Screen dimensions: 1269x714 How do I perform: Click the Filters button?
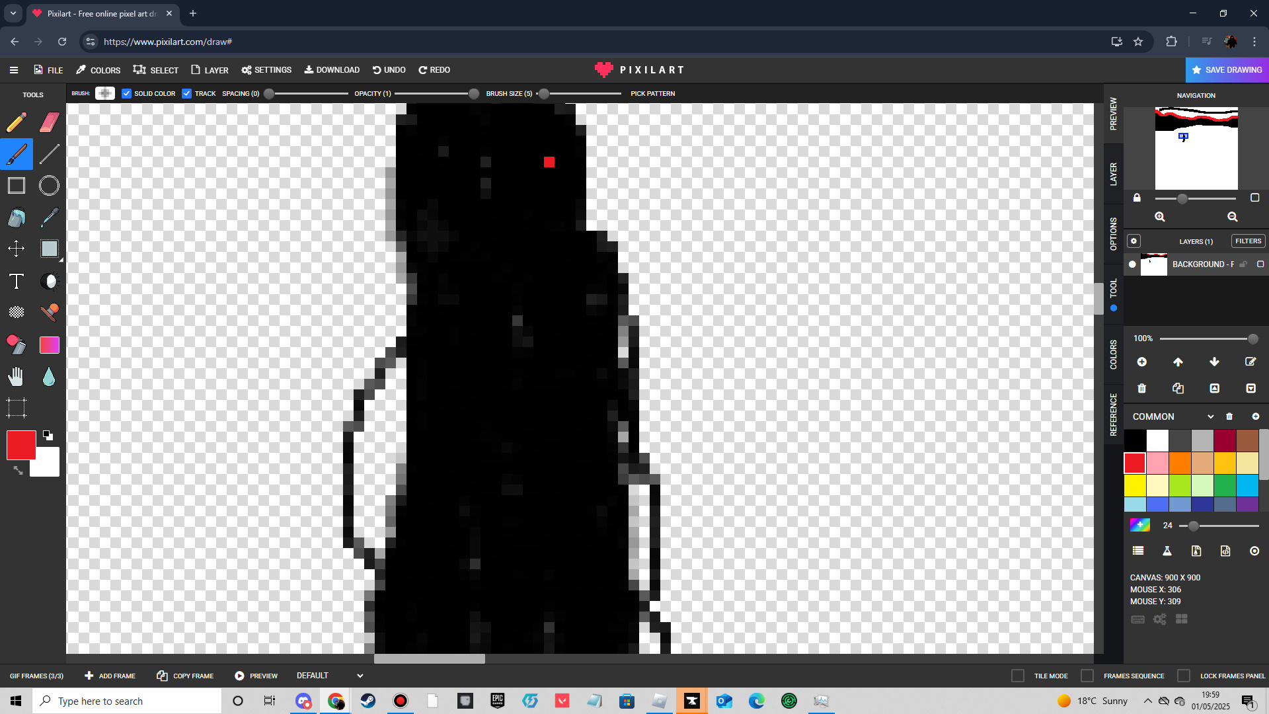pos(1248,241)
